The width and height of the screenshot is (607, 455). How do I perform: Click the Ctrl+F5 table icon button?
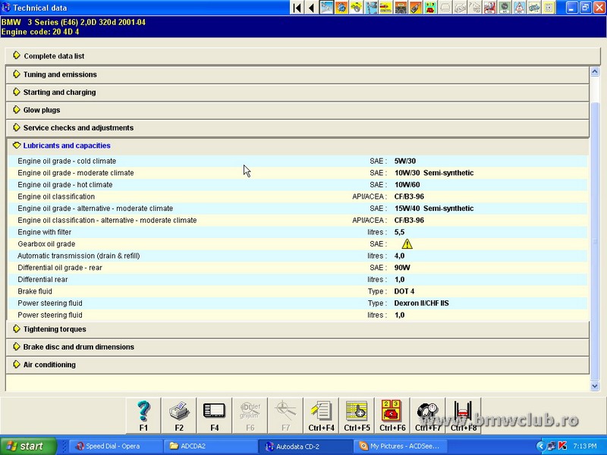357,416
